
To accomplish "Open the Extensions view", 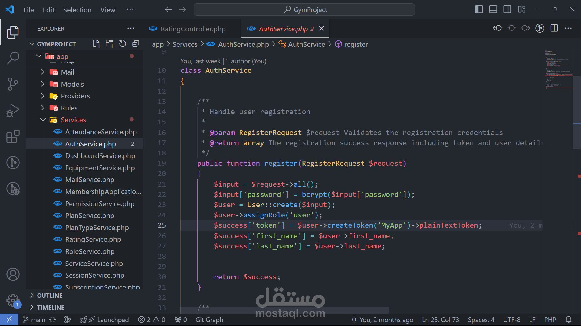I will [x=13, y=136].
